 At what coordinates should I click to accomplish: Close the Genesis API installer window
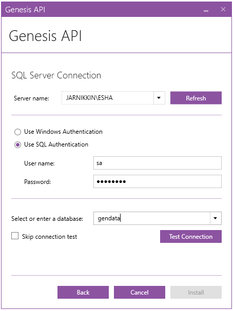(223, 9)
